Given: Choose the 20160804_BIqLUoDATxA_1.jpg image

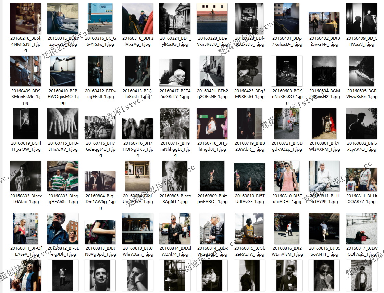Looking at the screenshot, I should click(138, 176).
